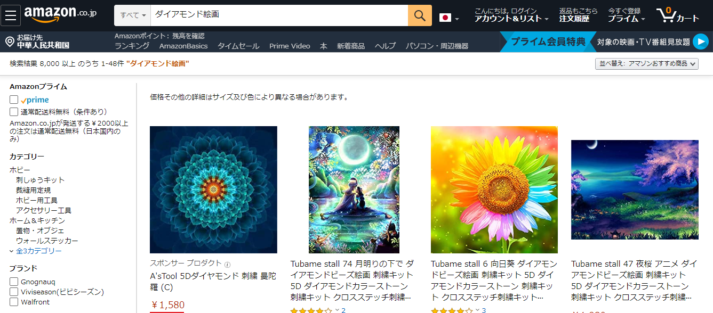This screenshot has width=713, height=313.
Task: Open the hamburger navigation menu
Action: point(11,15)
